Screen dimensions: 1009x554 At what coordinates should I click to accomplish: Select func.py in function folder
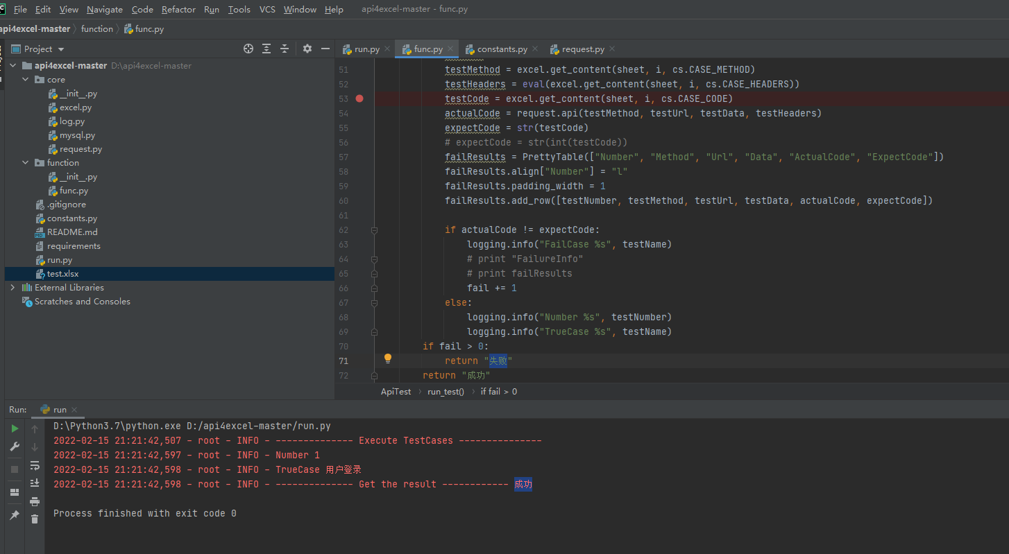tap(74, 191)
